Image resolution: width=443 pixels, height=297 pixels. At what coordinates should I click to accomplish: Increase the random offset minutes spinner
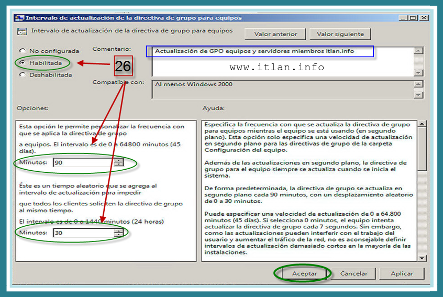[x=119, y=230]
